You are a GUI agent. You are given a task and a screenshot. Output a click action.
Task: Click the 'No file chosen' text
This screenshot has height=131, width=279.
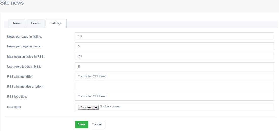[110, 106]
